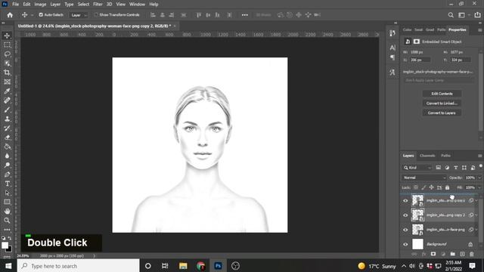Click the foreground color swatch
The height and width of the screenshot is (272, 484).
[5, 246]
